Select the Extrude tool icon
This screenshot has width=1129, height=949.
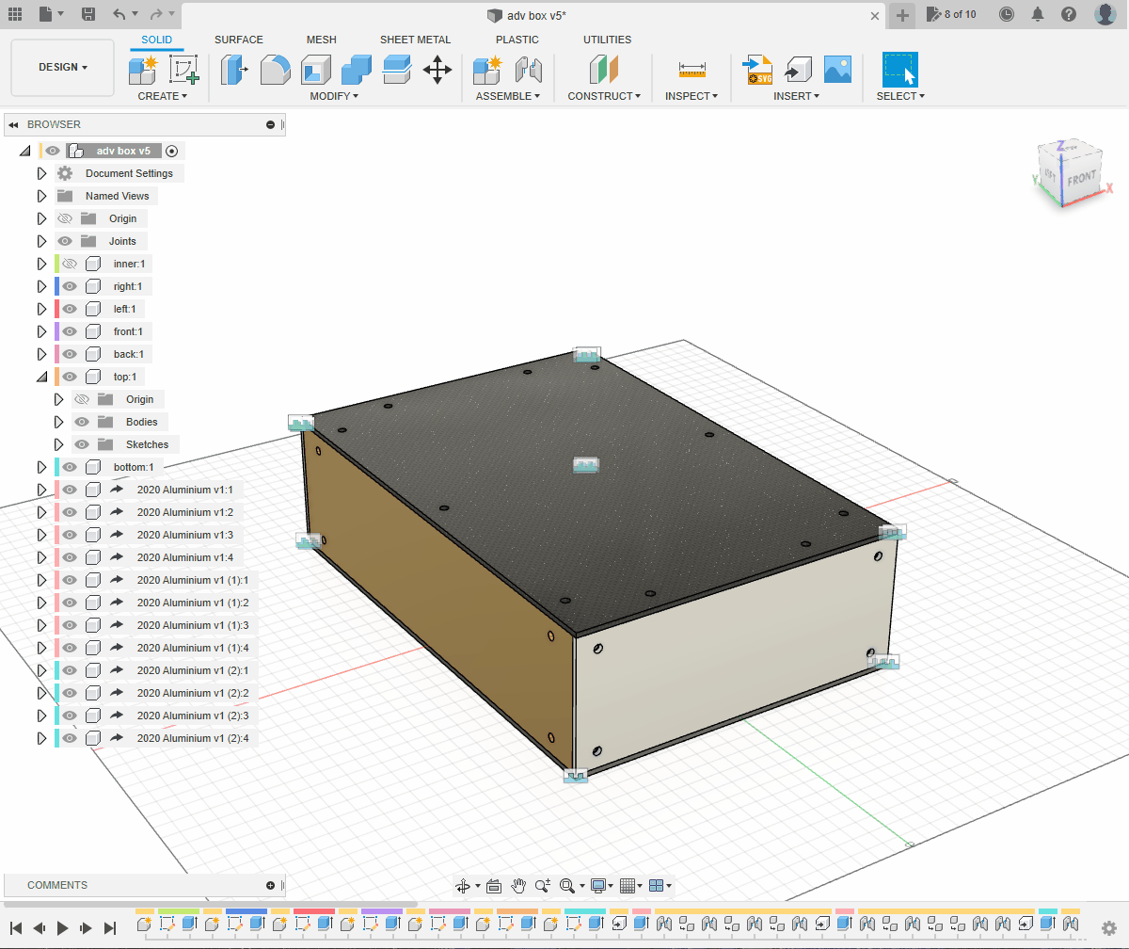(x=235, y=70)
